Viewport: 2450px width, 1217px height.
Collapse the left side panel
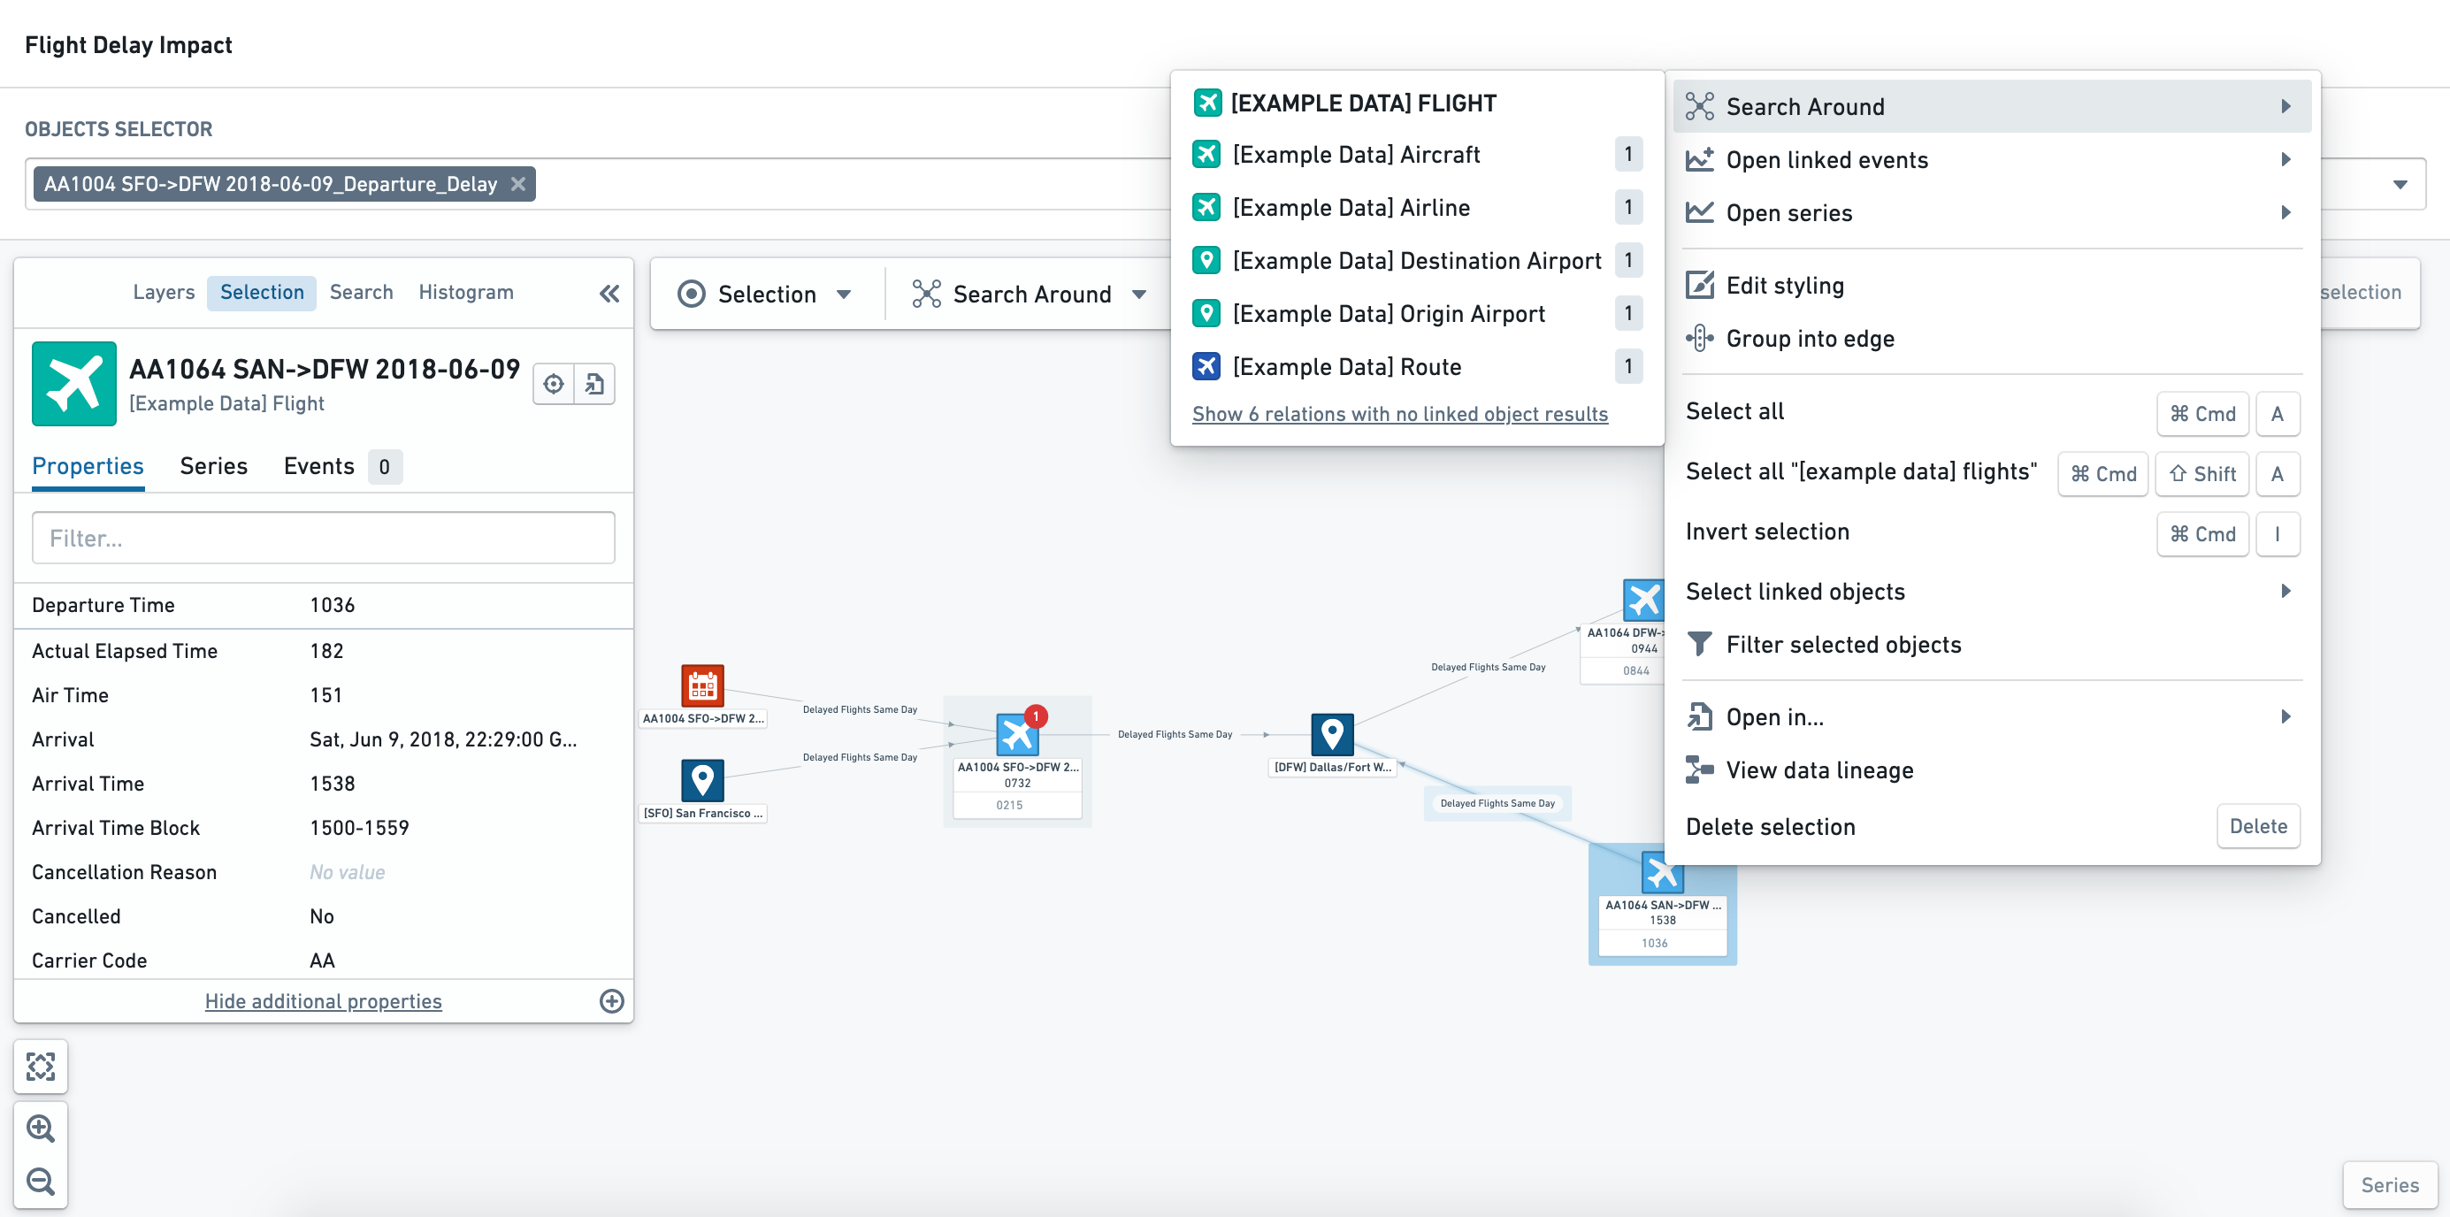pos(609,294)
